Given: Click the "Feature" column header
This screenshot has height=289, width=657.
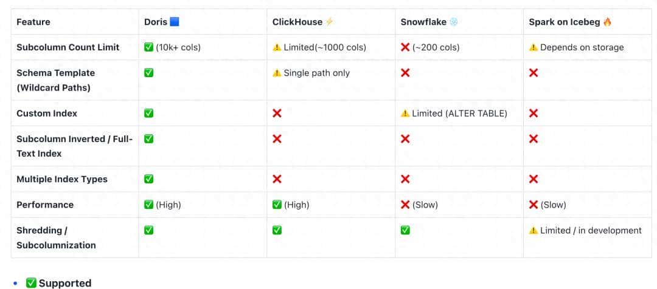Looking at the screenshot, I should click(33, 22).
